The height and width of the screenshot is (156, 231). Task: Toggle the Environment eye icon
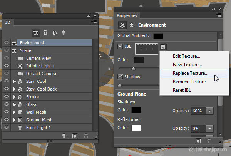pyautogui.click(x=7, y=42)
